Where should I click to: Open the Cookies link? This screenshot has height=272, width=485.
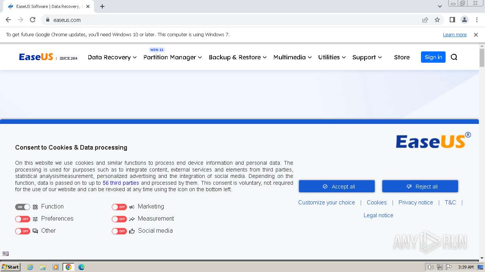click(x=377, y=202)
